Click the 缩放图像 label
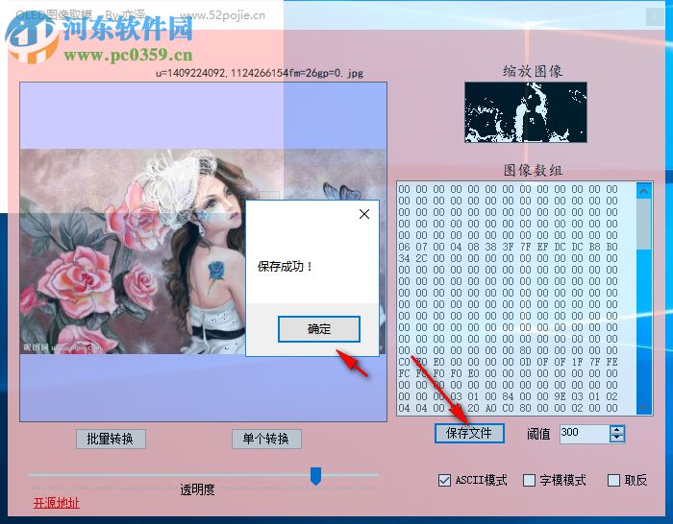This screenshot has height=524, width=673. coord(533,72)
